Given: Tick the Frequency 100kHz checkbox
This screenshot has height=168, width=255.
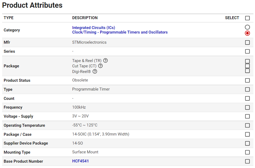Looking at the screenshot, I should coord(247,107).
